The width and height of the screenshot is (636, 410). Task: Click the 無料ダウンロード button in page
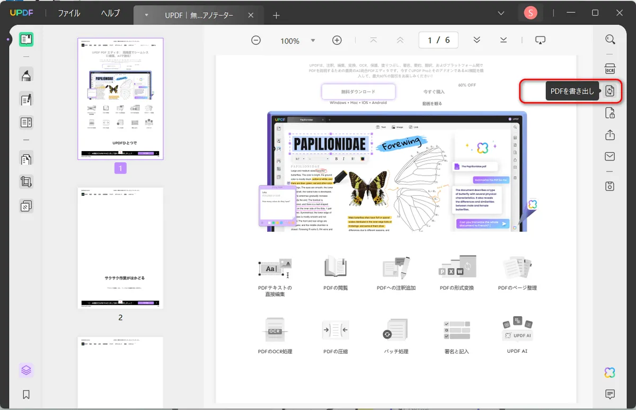point(358,92)
